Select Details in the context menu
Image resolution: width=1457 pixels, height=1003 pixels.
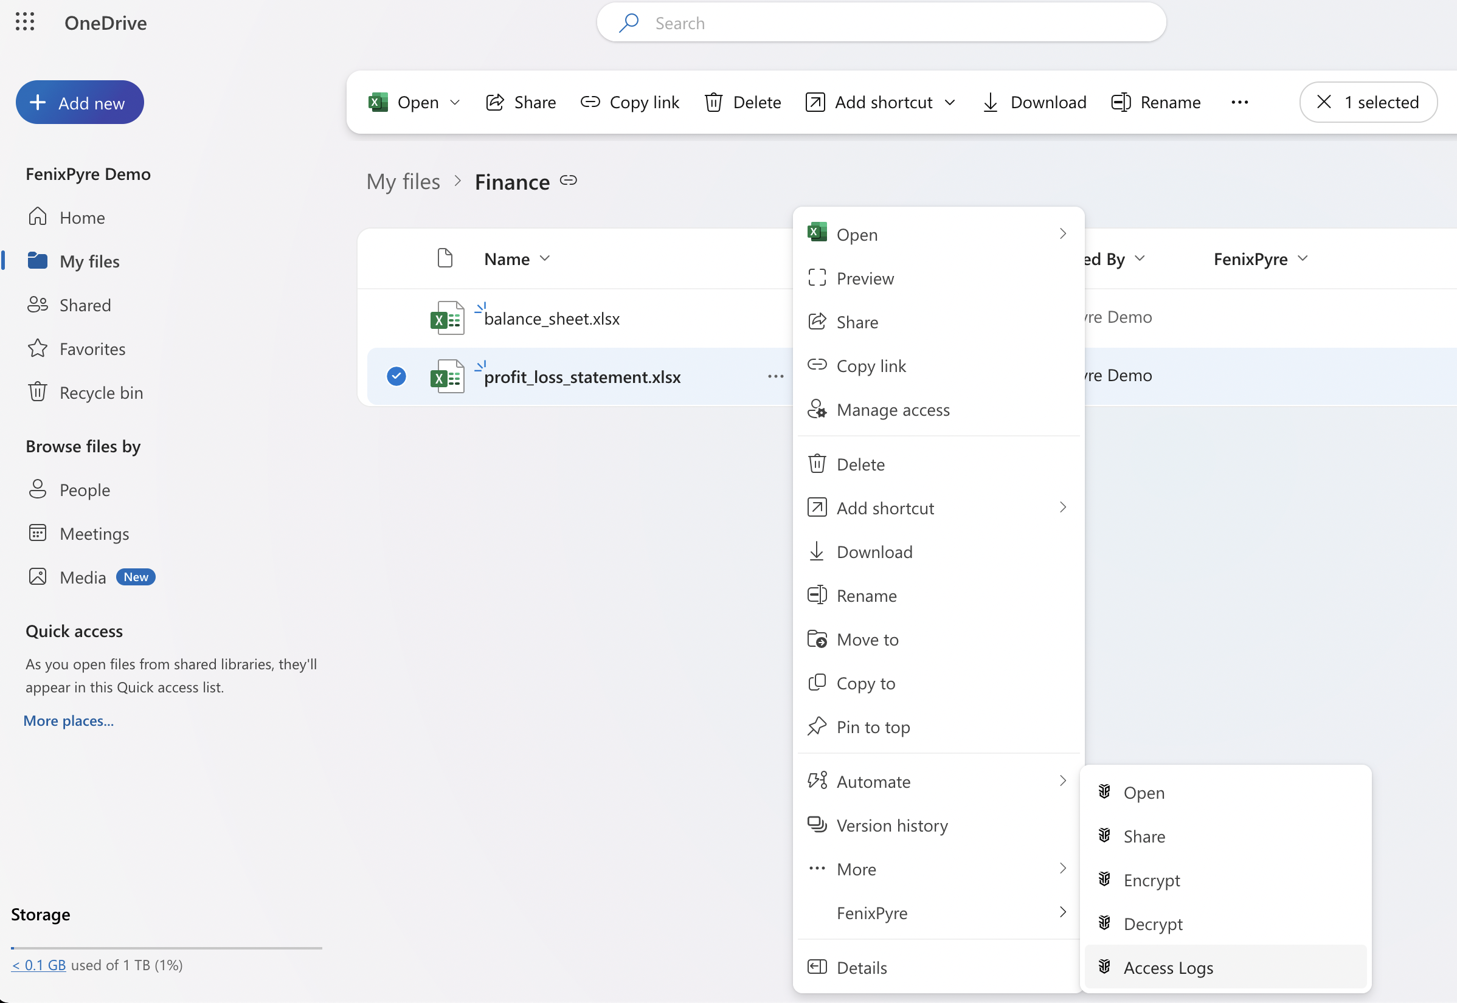938,967
